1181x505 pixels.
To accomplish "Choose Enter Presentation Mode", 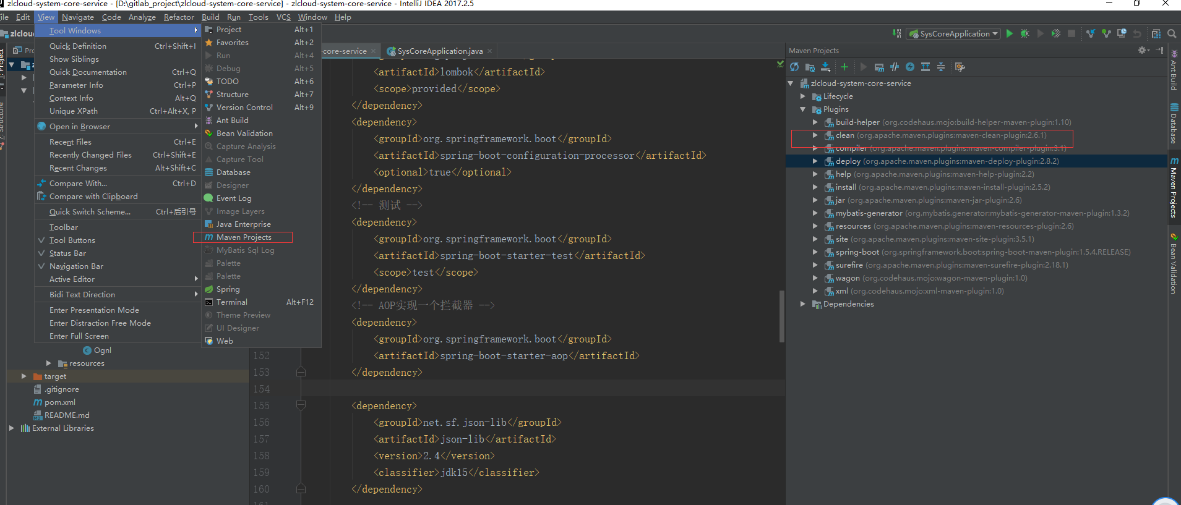I will click(118, 310).
